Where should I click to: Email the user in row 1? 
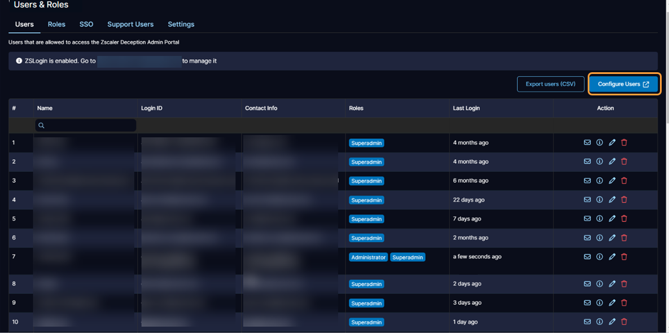pyautogui.click(x=587, y=142)
